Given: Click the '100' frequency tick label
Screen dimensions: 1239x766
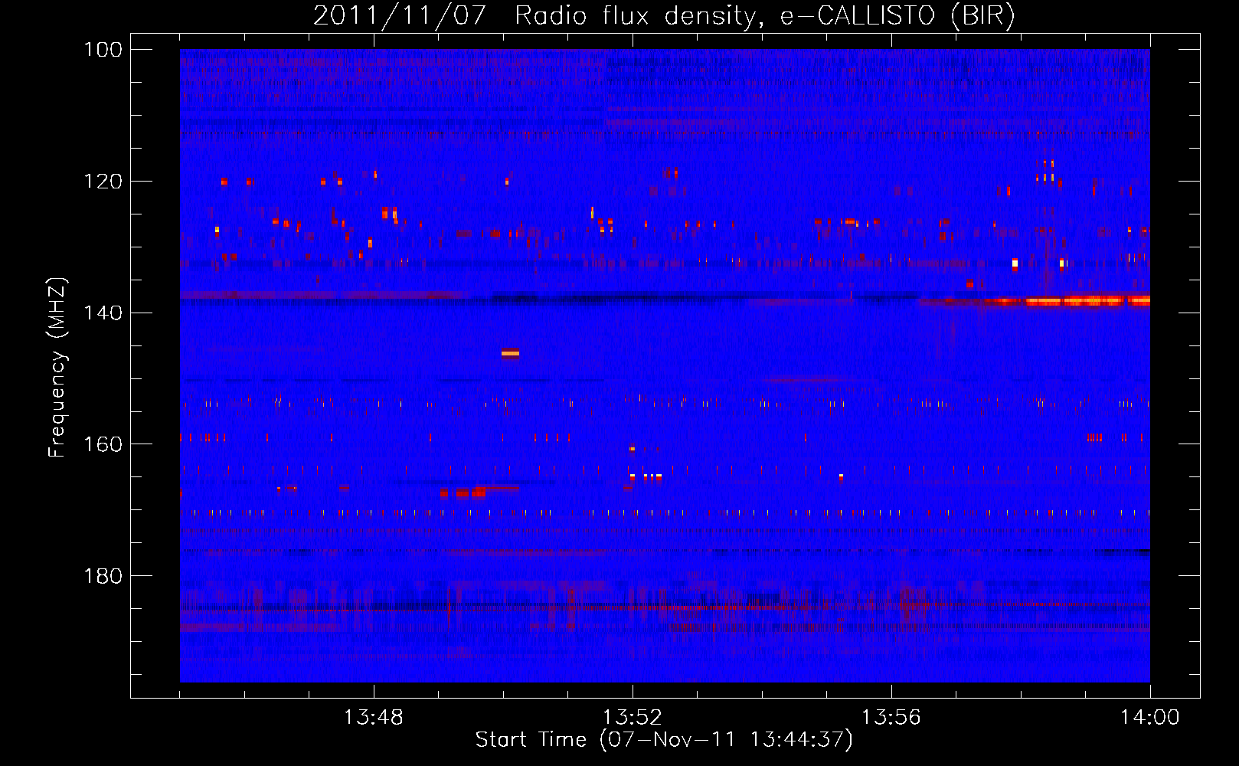Looking at the screenshot, I should tap(103, 50).
